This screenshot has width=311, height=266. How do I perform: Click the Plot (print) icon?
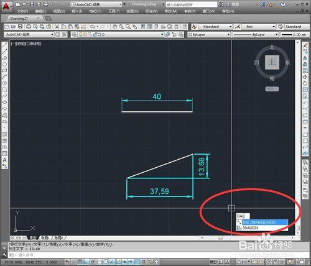pyautogui.click(x=29, y=27)
